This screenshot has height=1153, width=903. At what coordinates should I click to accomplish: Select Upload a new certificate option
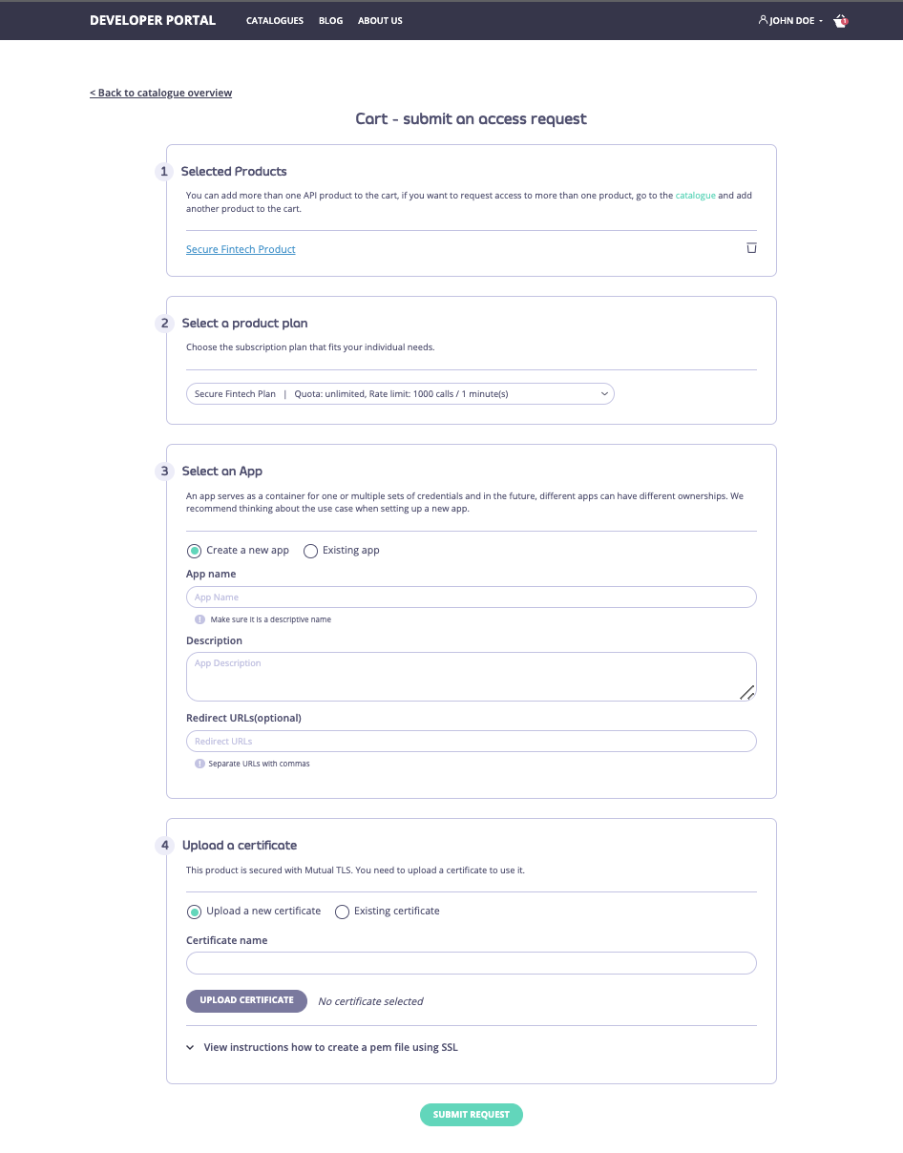pos(195,912)
